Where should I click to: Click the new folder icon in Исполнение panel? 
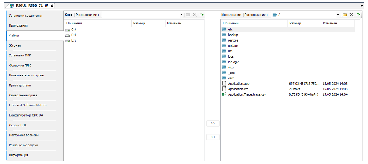345,15
